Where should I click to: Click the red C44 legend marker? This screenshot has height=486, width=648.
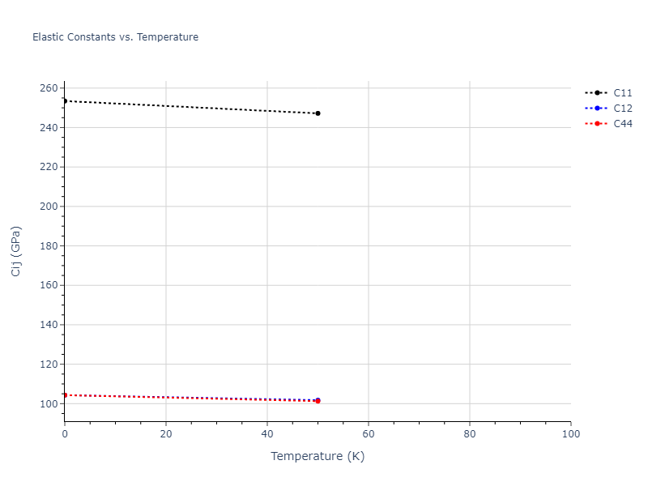pyautogui.click(x=597, y=123)
